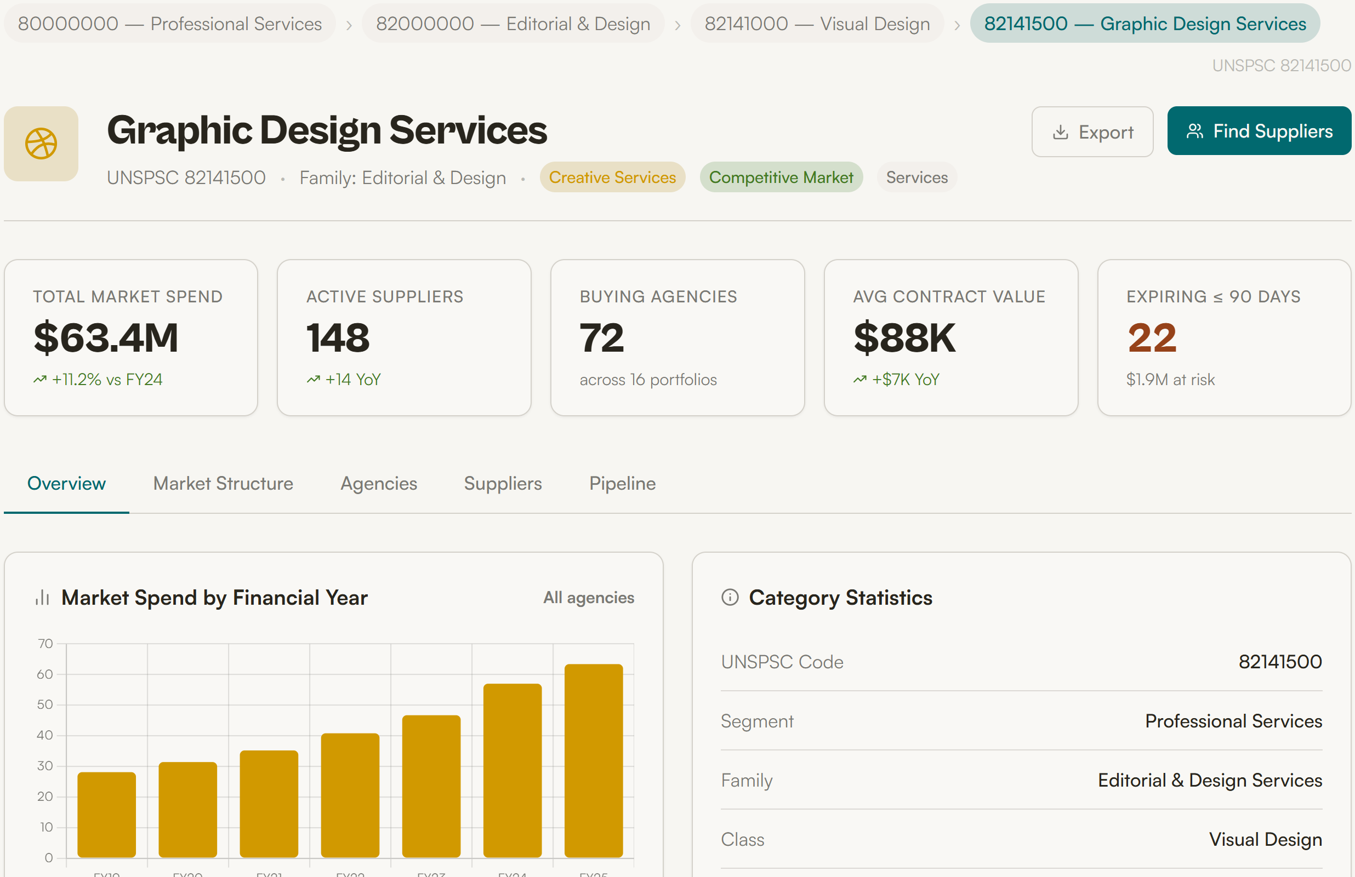Screen dimensions: 1355x877
Task: Click the 'UNSPSC 82141500' label at top right
Action: point(1281,65)
